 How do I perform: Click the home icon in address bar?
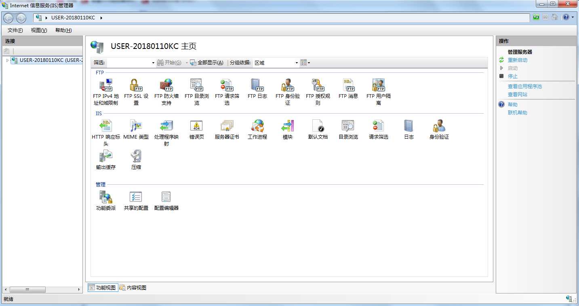coord(555,17)
